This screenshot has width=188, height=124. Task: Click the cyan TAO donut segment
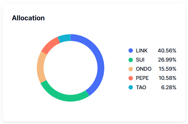pos(65,38)
